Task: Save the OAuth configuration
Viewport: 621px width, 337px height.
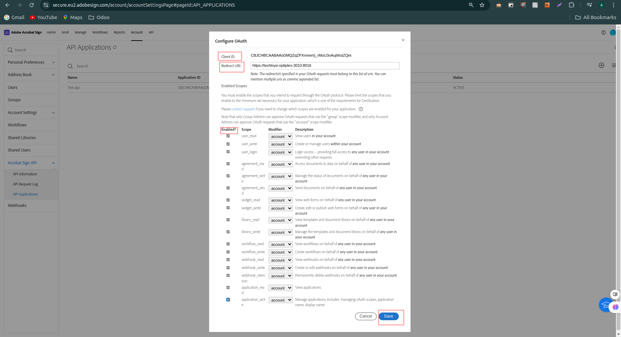Action: coord(389,316)
